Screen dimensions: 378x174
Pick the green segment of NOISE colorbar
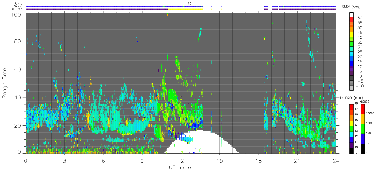point(362,129)
